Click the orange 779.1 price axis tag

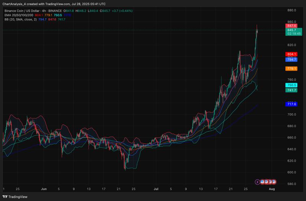291,69
